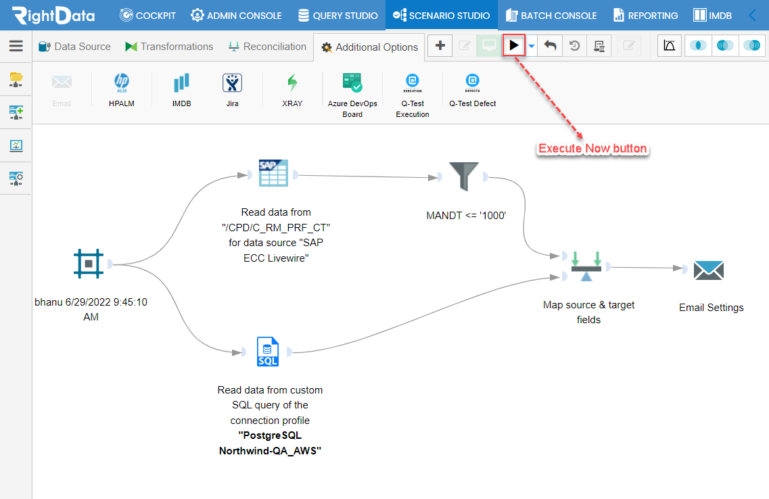Select the SQL query source node
The image size is (769, 499).
coord(268,352)
